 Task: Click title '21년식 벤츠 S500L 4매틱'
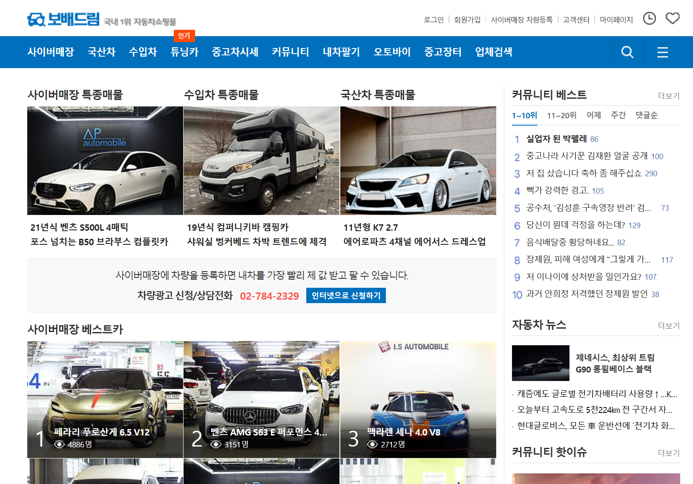(79, 227)
